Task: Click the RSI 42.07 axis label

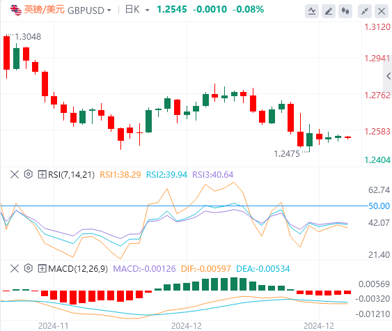Action: tap(379, 223)
